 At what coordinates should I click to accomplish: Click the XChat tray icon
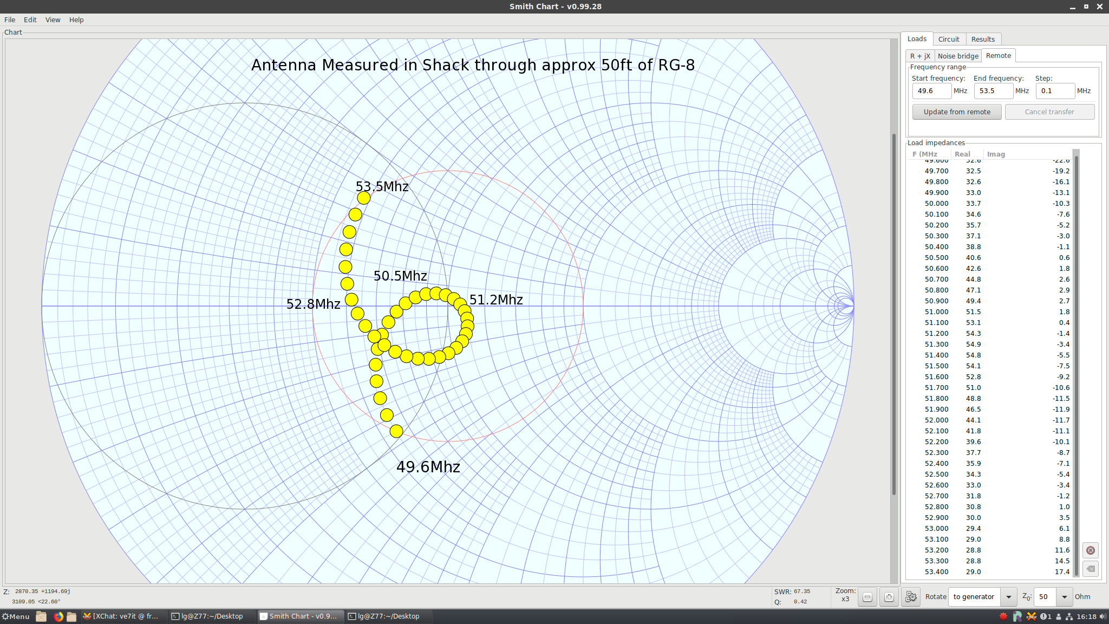(x=1031, y=616)
